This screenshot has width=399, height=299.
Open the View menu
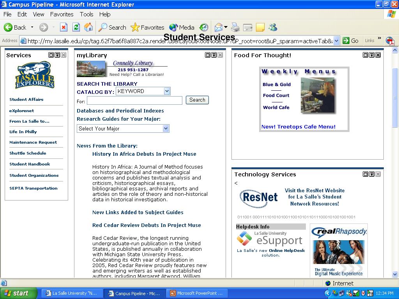[x=39, y=14]
